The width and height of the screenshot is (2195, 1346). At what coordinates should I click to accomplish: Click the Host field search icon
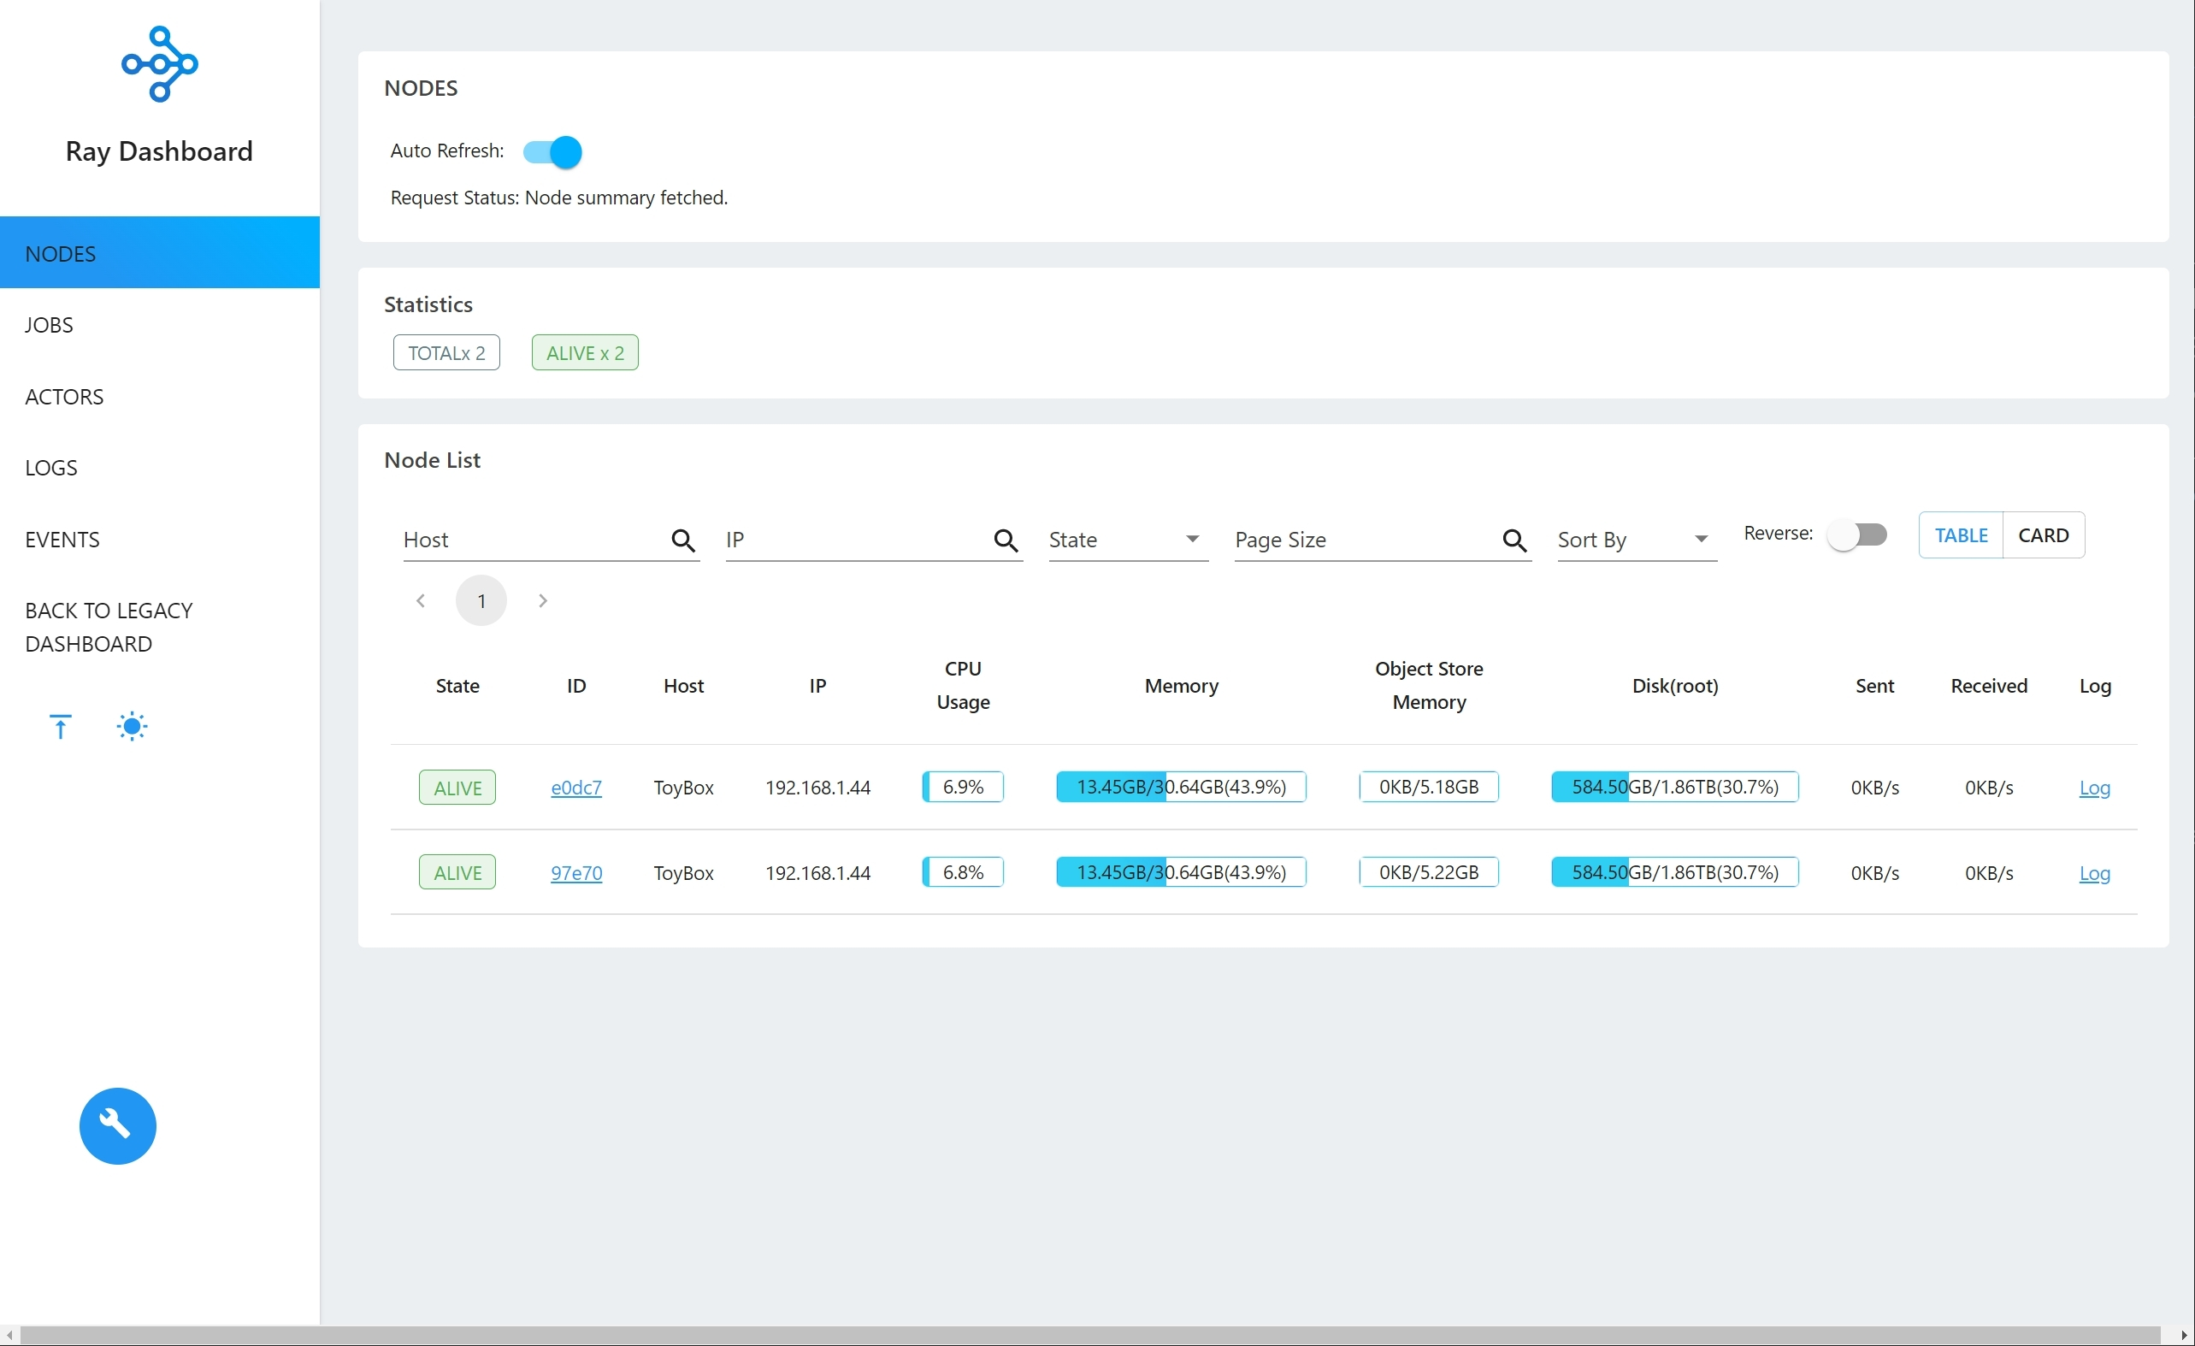[682, 540]
